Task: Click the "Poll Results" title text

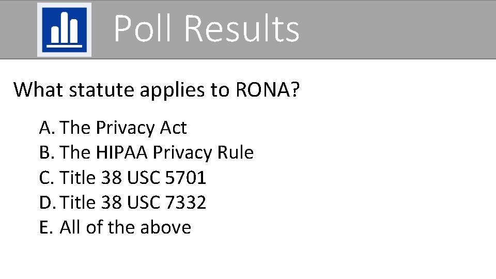Action: point(206,28)
